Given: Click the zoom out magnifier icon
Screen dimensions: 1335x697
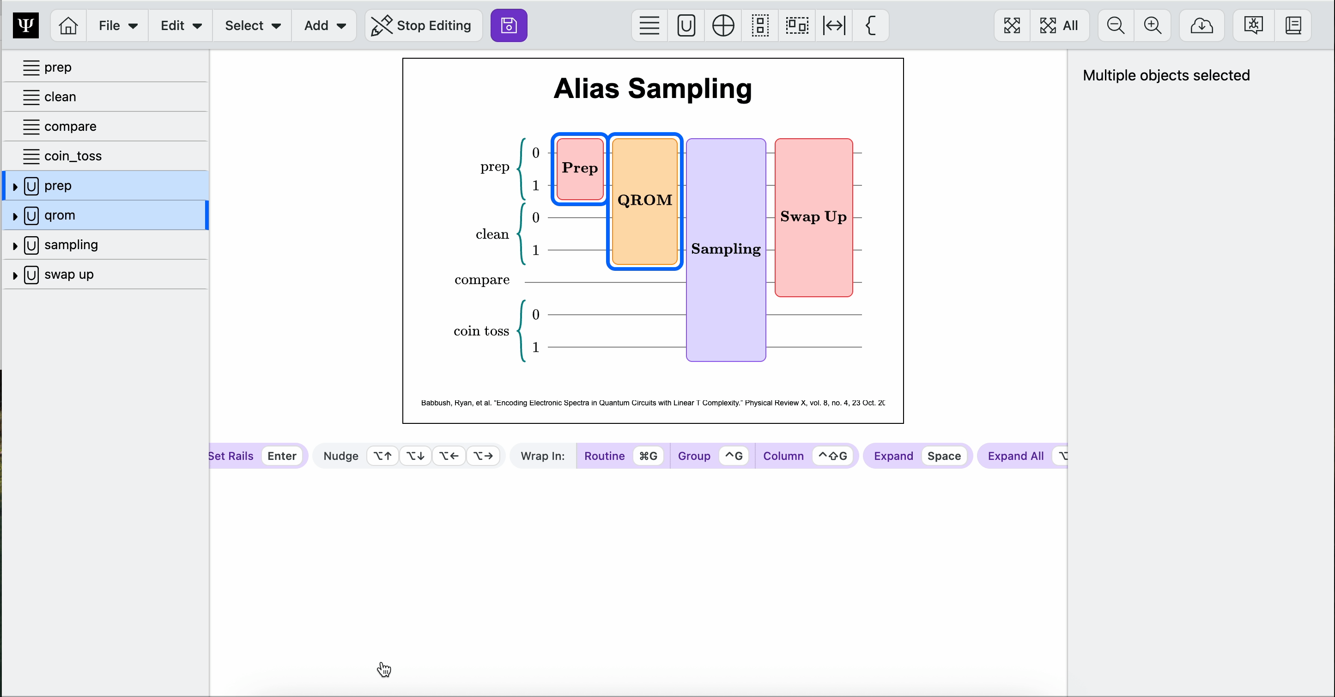Looking at the screenshot, I should click(1115, 25).
